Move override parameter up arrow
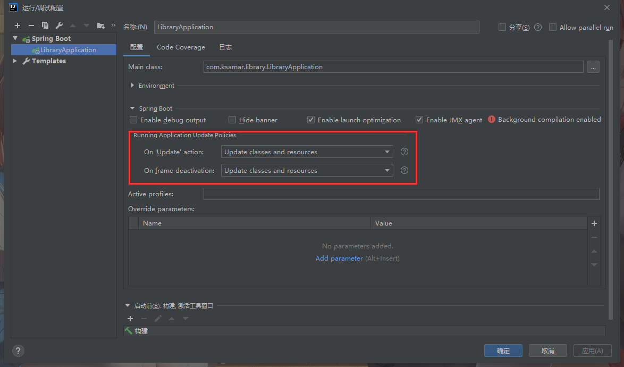 click(x=594, y=251)
